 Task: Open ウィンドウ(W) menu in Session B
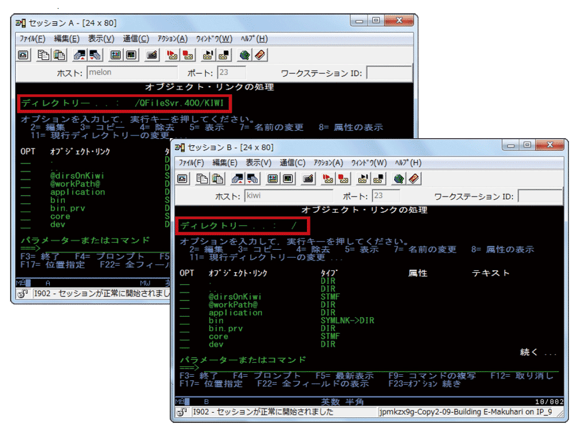(369, 163)
